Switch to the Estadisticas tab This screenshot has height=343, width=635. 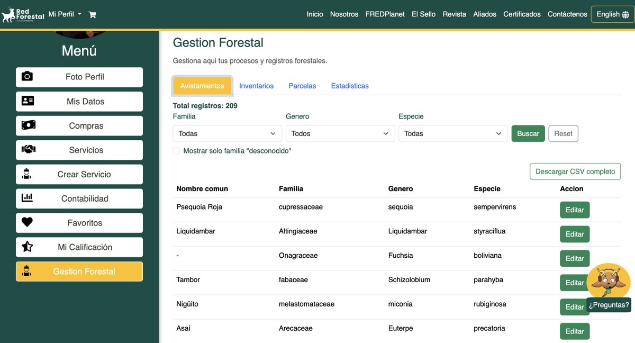pyautogui.click(x=350, y=86)
